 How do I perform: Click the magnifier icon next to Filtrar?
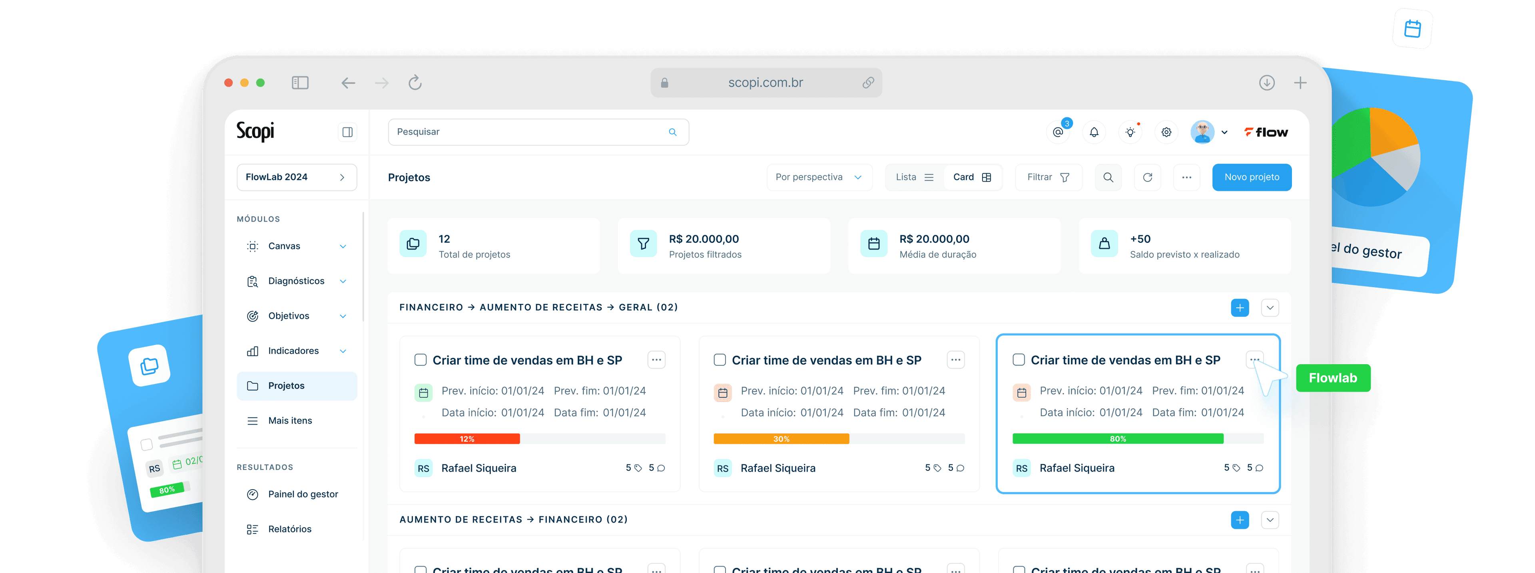1108,177
